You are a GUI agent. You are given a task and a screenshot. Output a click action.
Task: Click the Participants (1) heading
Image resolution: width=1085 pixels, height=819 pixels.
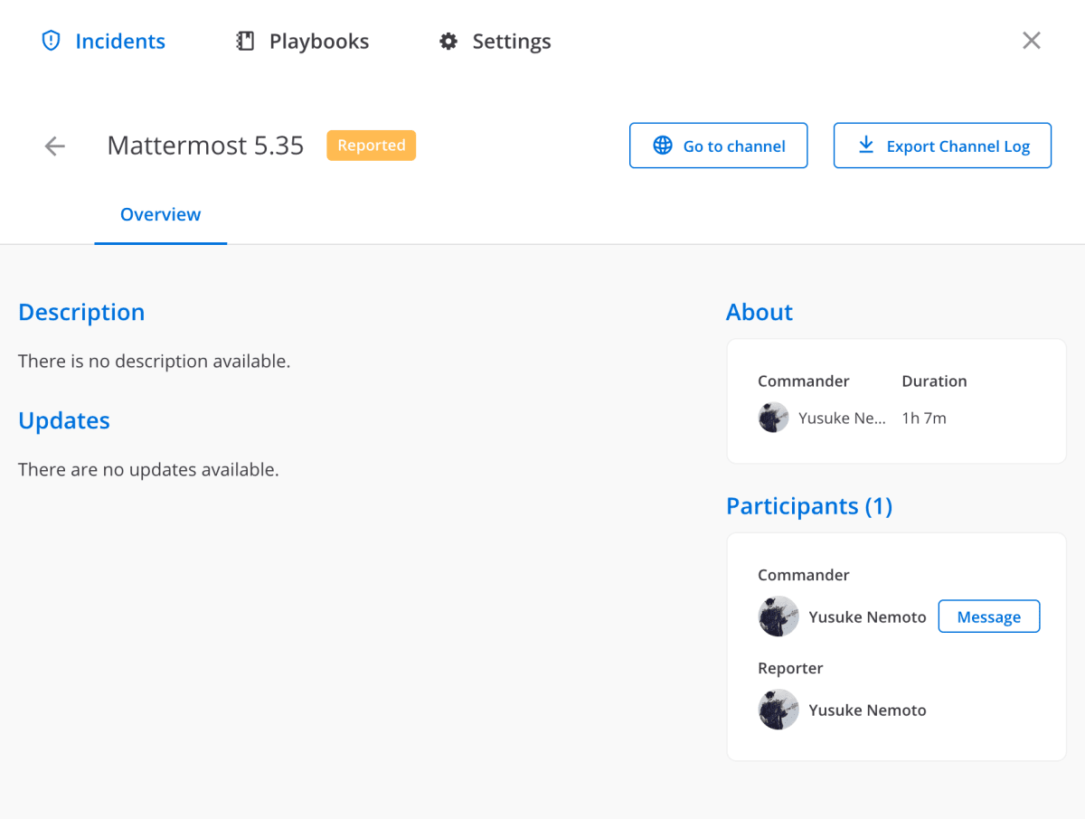[809, 506]
